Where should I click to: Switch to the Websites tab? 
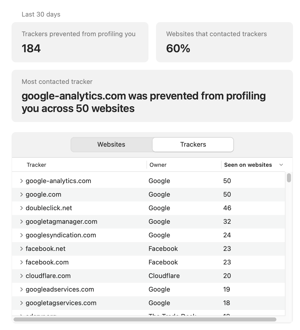(x=111, y=144)
